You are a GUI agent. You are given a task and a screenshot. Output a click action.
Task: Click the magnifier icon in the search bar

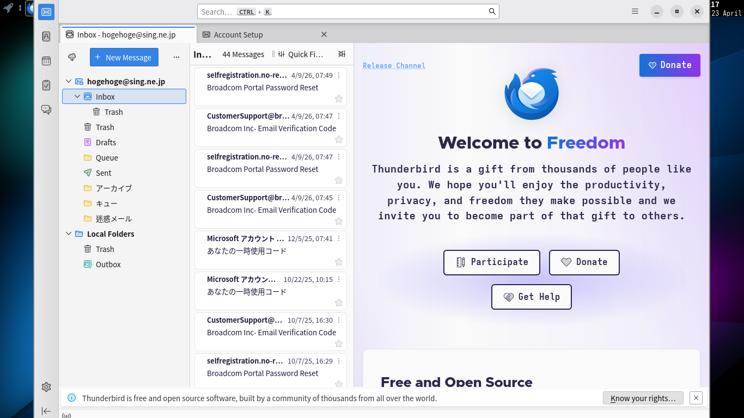tap(492, 11)
